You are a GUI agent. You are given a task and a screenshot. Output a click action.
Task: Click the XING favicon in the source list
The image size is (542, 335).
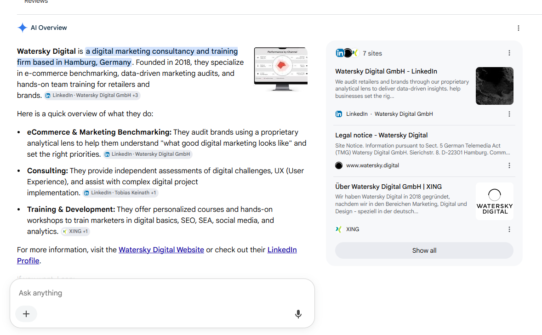point(339,229)
